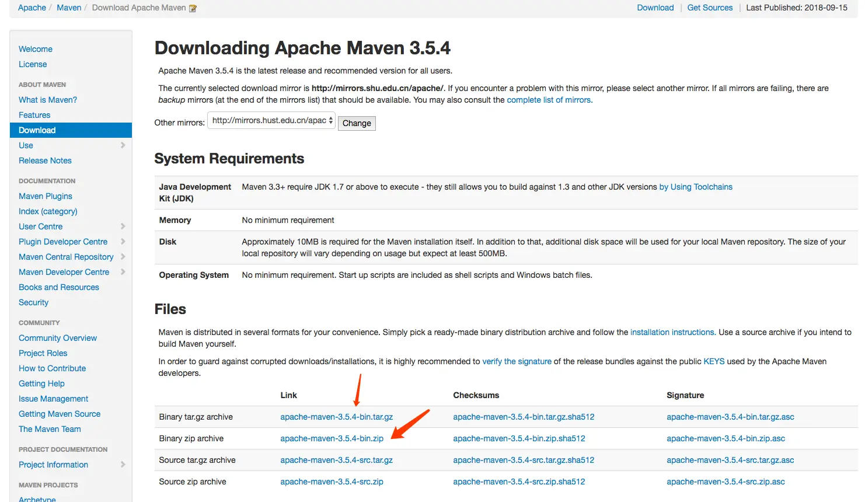
Task: Click the Binary zip archive row label
Action: (x=191, y=438)
